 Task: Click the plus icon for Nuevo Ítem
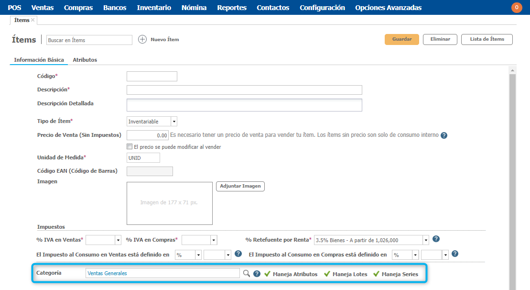(x=142, y=40)
